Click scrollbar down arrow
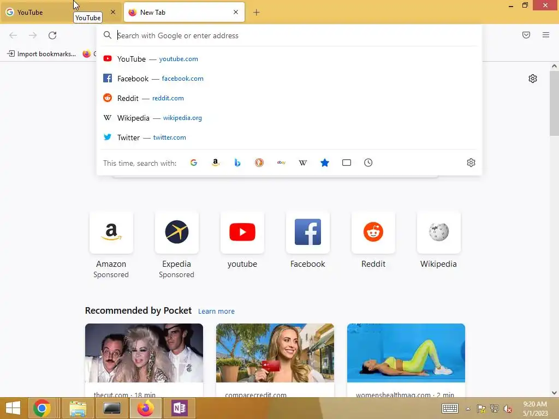 pos(554,393)
